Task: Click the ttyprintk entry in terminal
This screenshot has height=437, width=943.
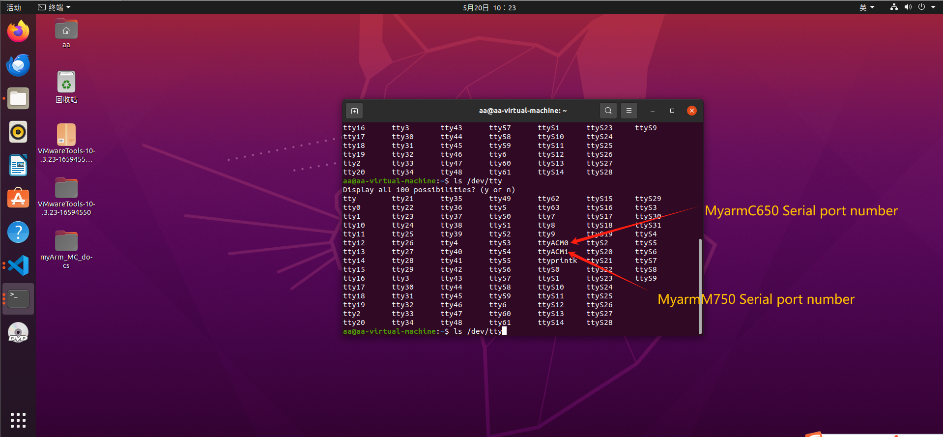Action: [x=557, y=261]
